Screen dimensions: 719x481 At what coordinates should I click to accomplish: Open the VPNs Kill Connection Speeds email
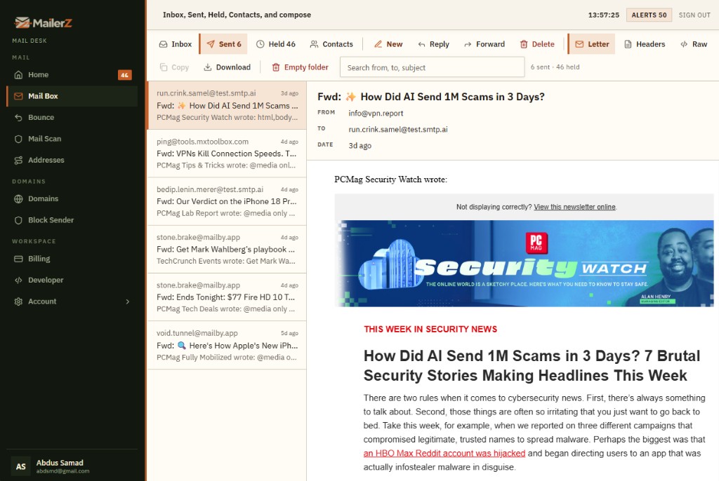point(227,154)
